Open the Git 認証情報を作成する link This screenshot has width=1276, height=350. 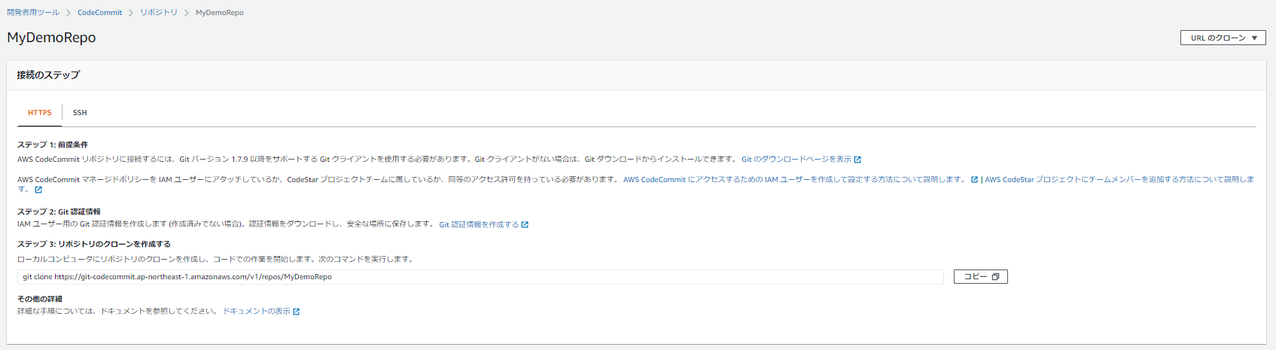pyautogui.click(x=479, y=225)
